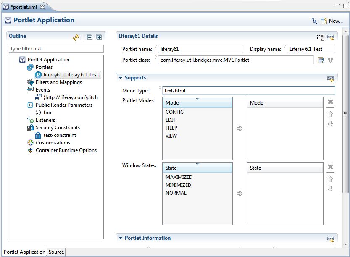Click the New... toolbar button
The width and height of the screenshot is (350, 257).
(332, 21)
